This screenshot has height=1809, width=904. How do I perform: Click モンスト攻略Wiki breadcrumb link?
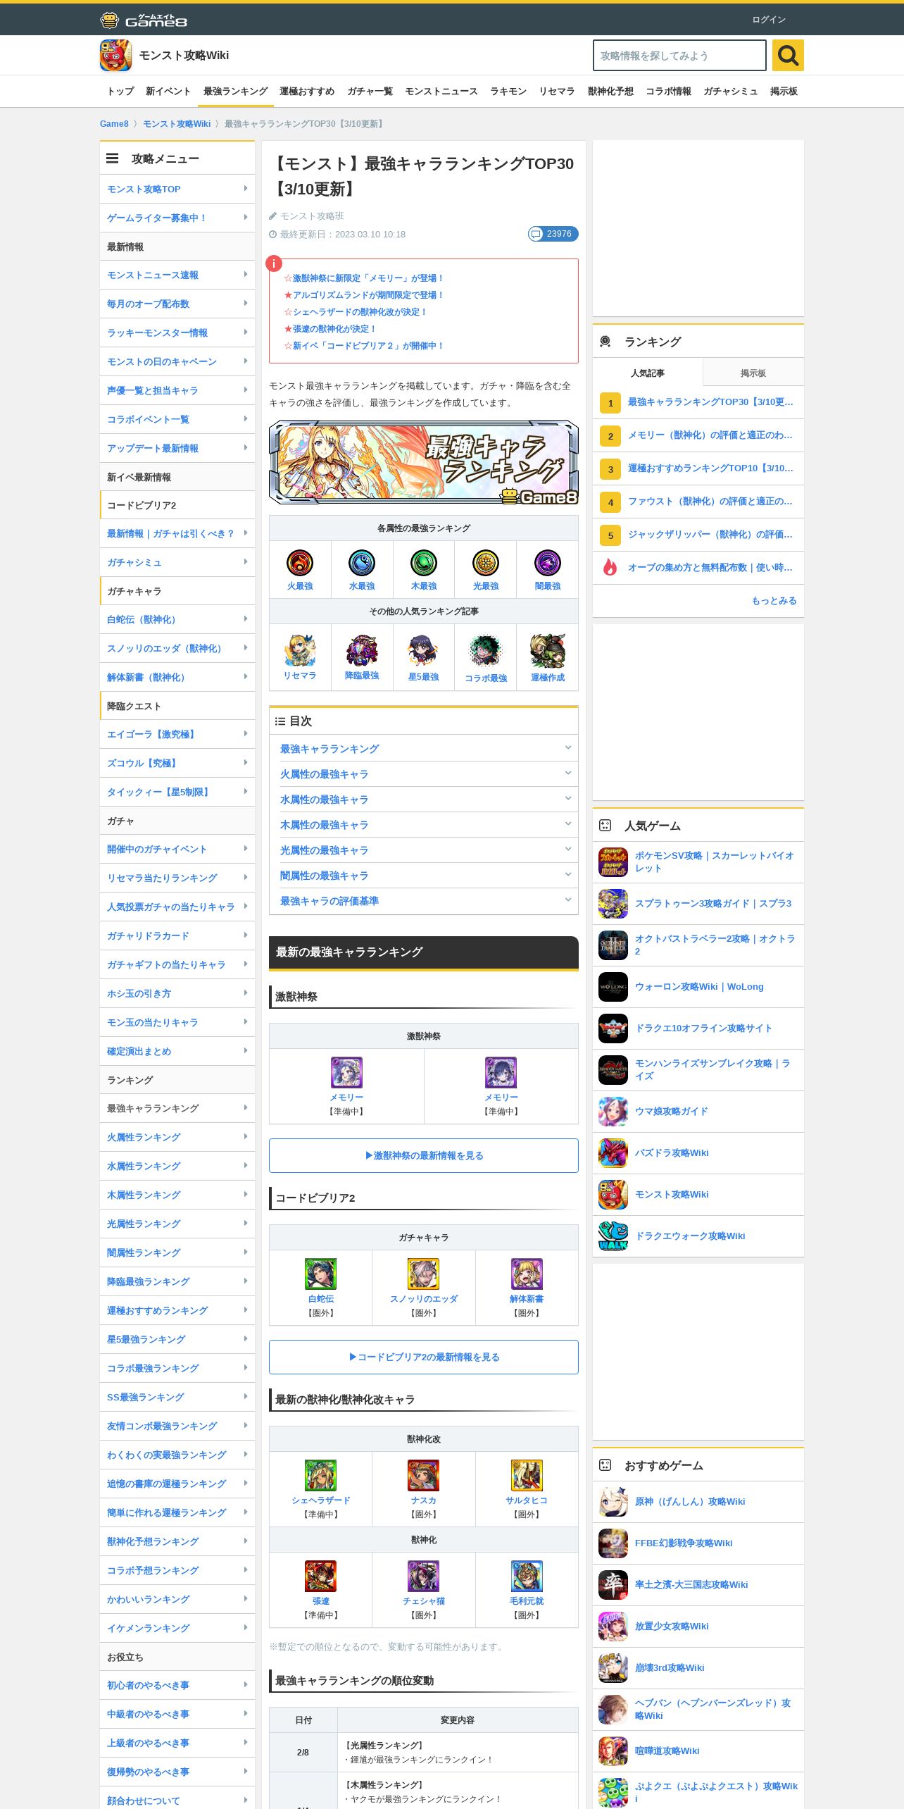pyautogui.click(x=177, y=124)
